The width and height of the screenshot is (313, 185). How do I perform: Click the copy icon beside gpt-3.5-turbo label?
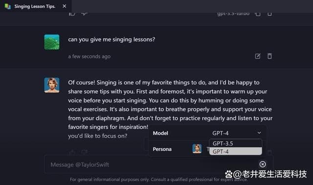click(x=258, y=14)
